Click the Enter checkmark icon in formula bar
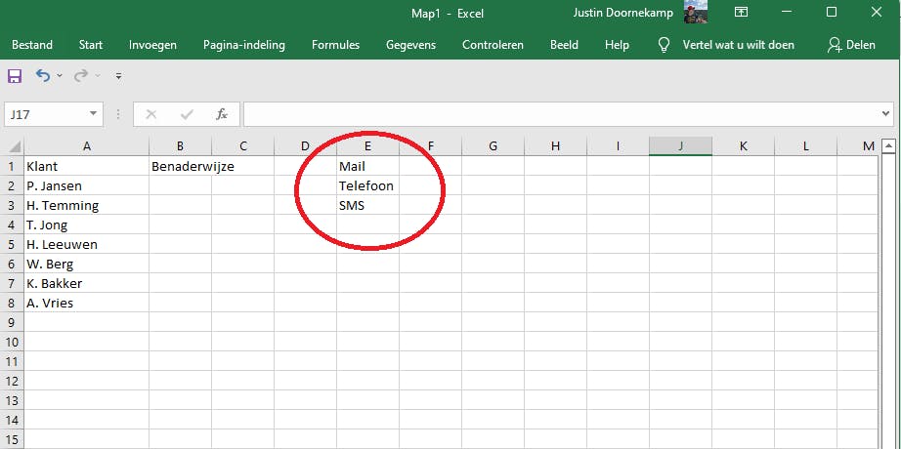The image size is (901, 449). [x=187, y=114]
